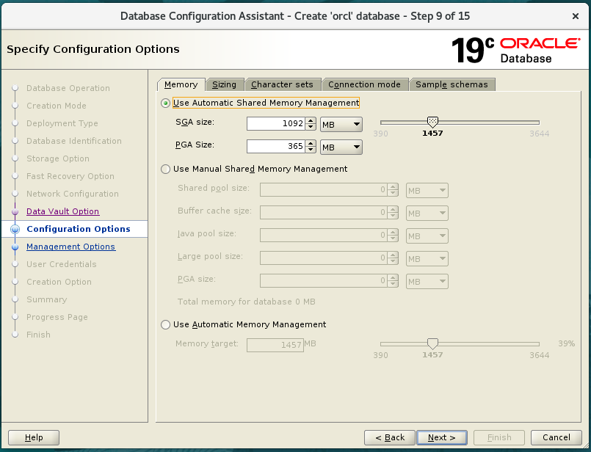Click 'Specify Configuration Options' heading

pyautogui.click(x=93, y=49)
